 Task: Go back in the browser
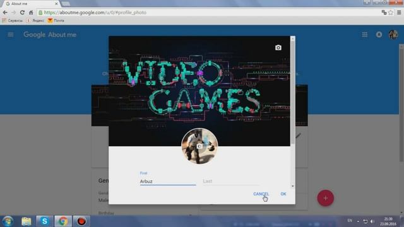point(5,13)
